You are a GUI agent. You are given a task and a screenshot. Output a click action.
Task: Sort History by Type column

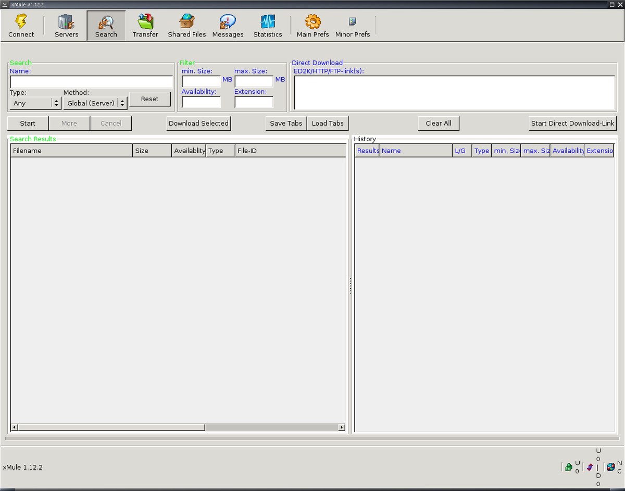tap(482, 151)
